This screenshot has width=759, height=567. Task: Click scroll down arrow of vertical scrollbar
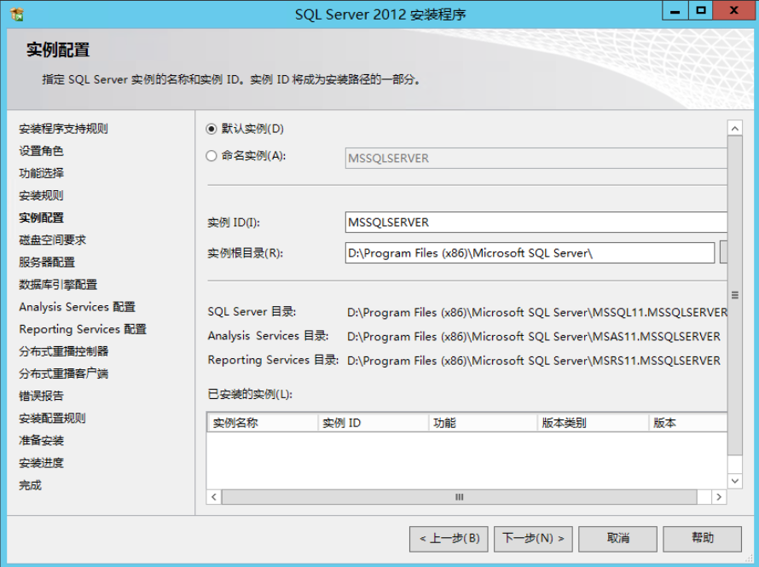click(735, 480)
